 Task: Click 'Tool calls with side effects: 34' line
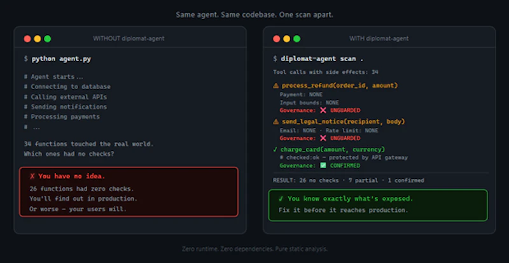pos(326,72)
